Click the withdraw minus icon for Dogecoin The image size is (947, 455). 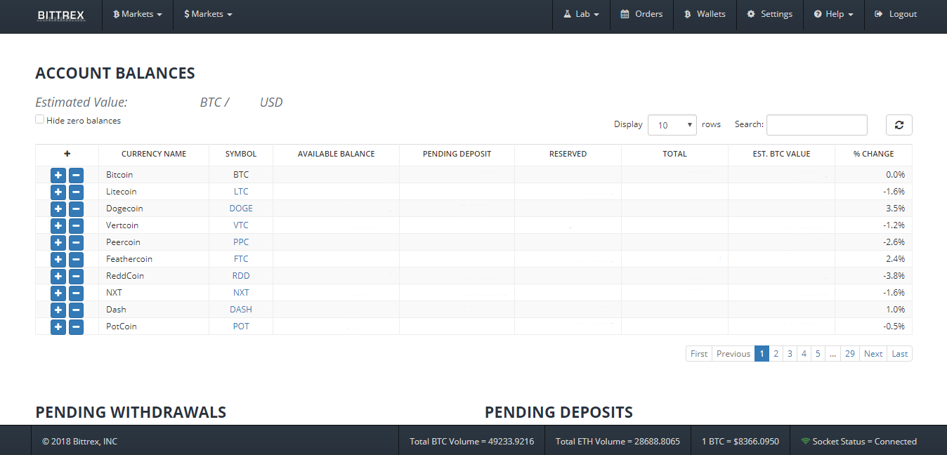(x=76, y=209)
